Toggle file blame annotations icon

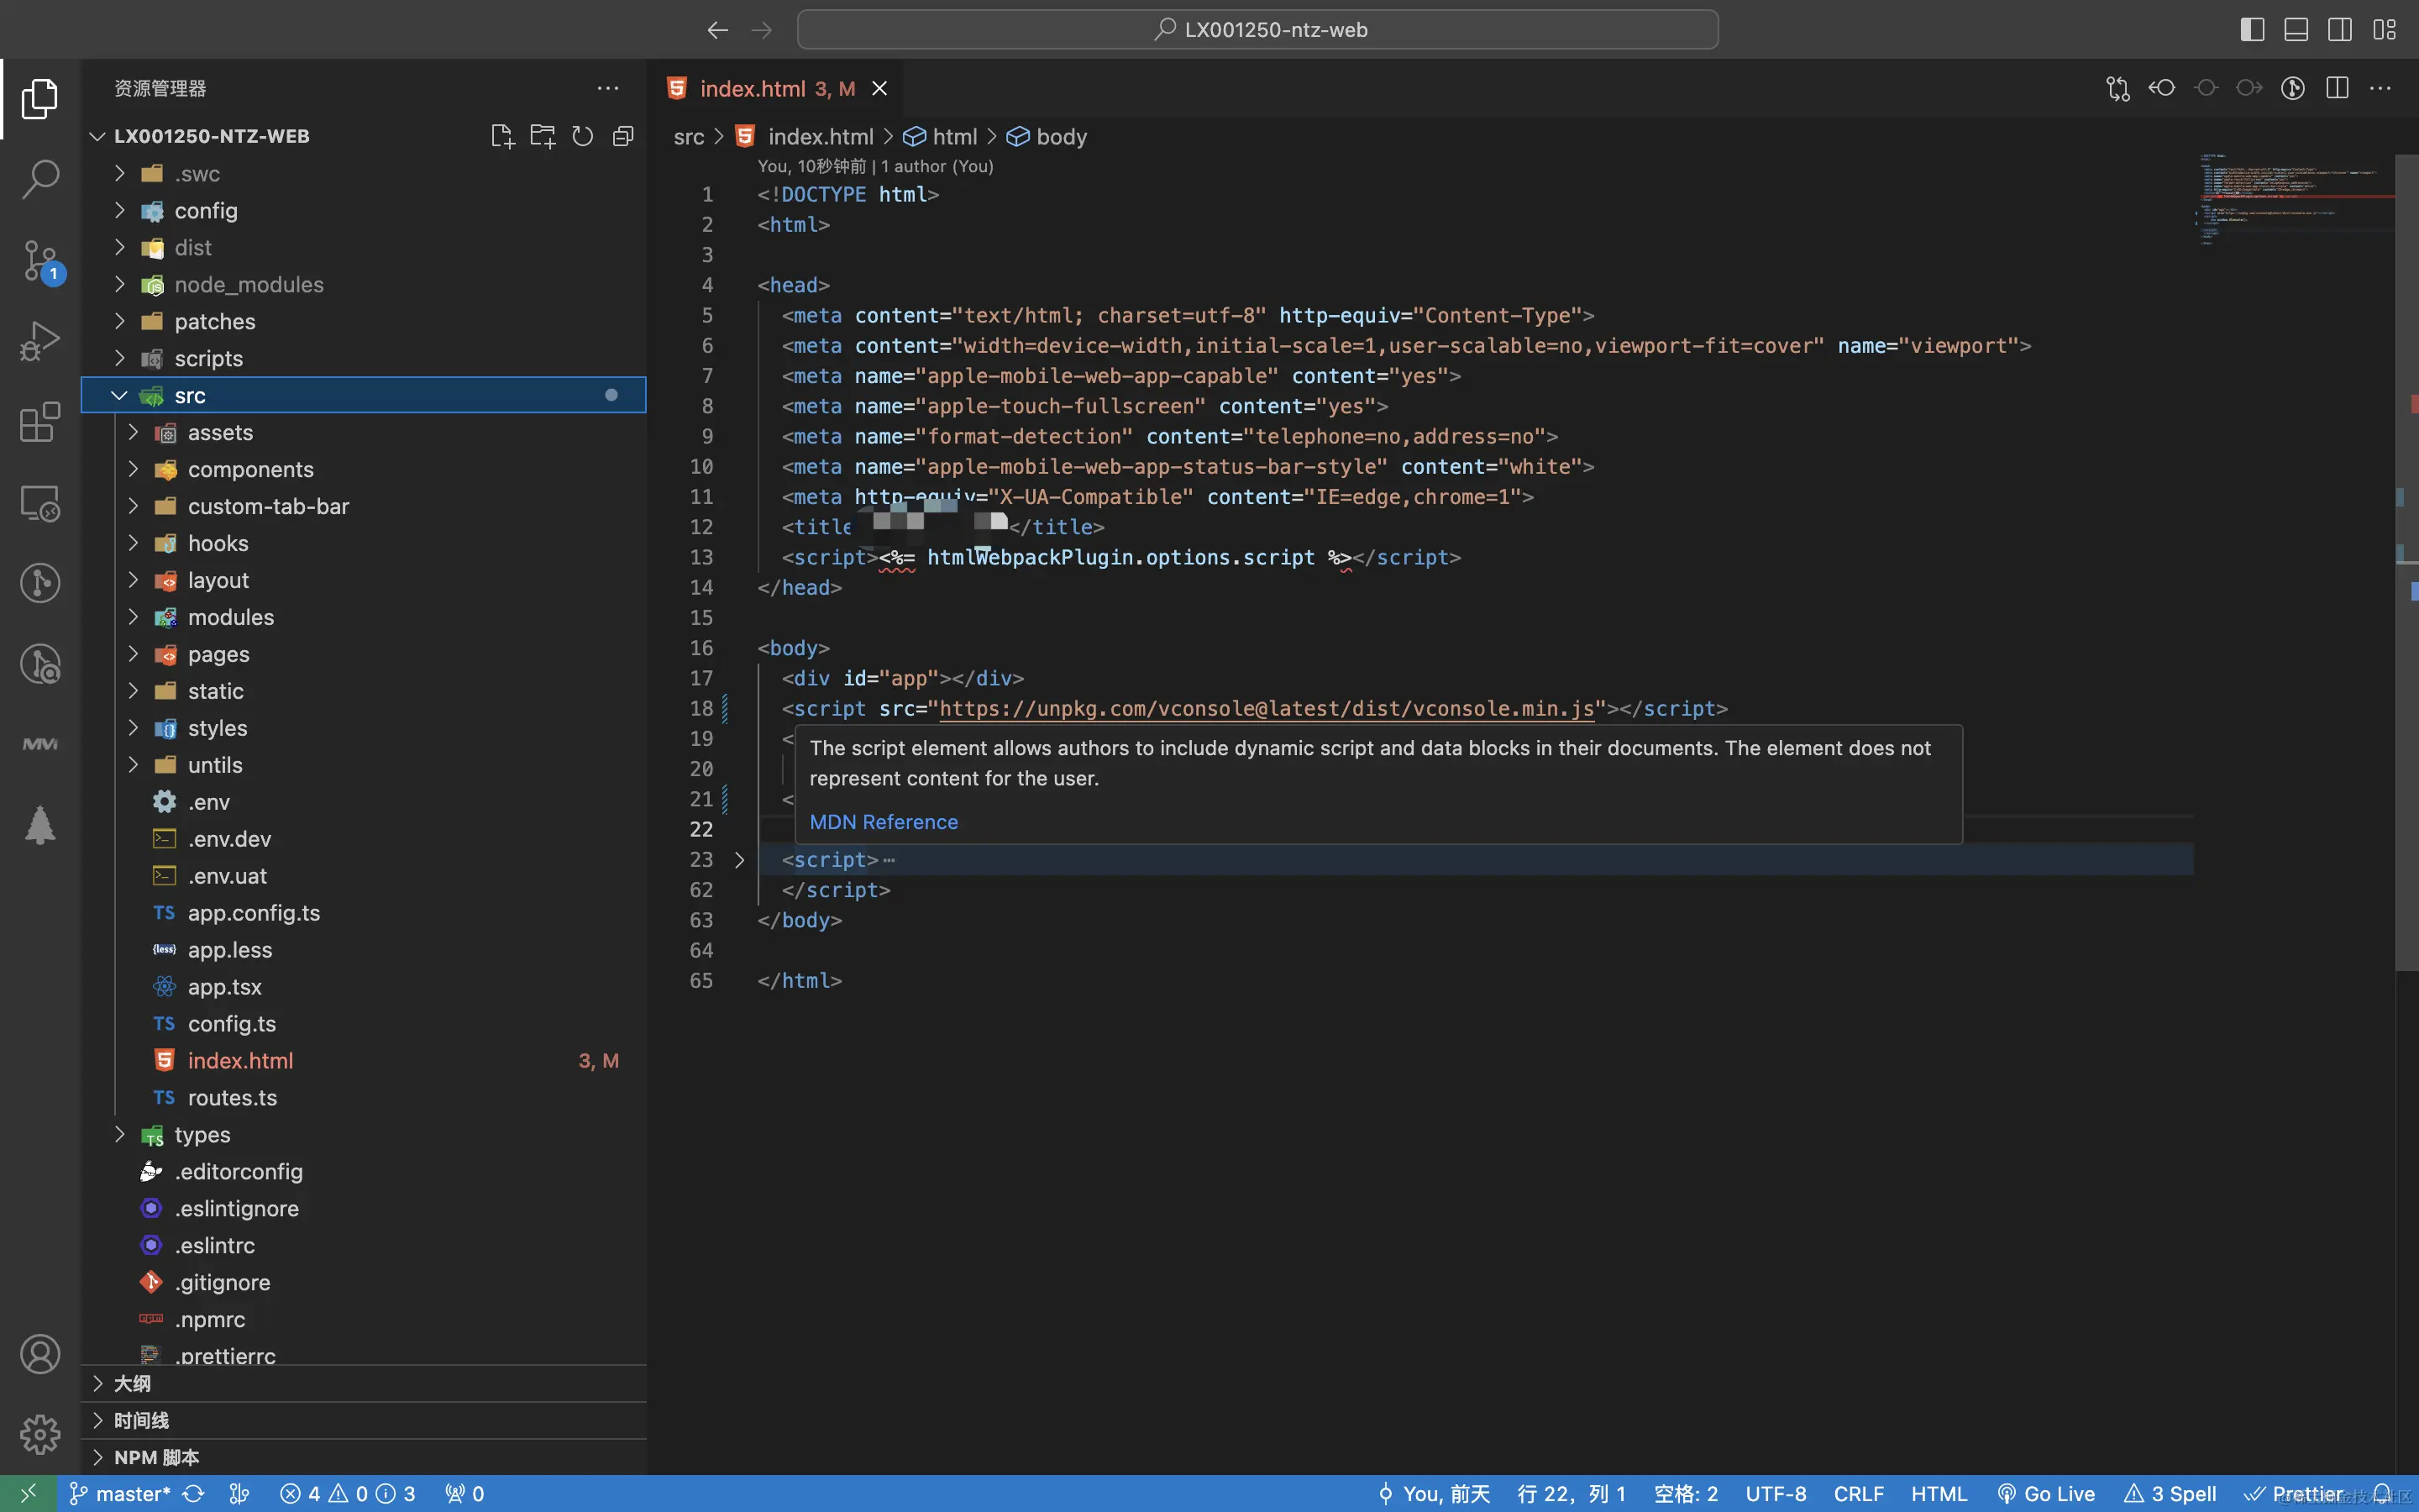click(x=2293, y=88)
